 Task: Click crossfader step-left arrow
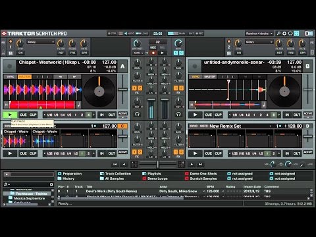tap(124, 164)
